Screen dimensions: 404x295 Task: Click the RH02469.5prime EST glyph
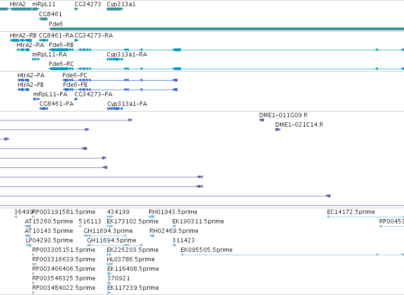pos(152,236)
